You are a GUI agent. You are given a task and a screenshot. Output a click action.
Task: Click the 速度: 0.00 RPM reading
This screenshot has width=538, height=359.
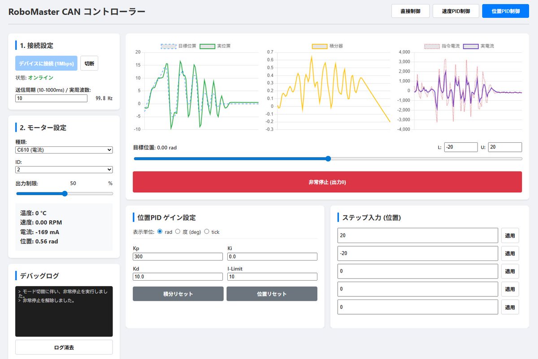tap(41, 222)
